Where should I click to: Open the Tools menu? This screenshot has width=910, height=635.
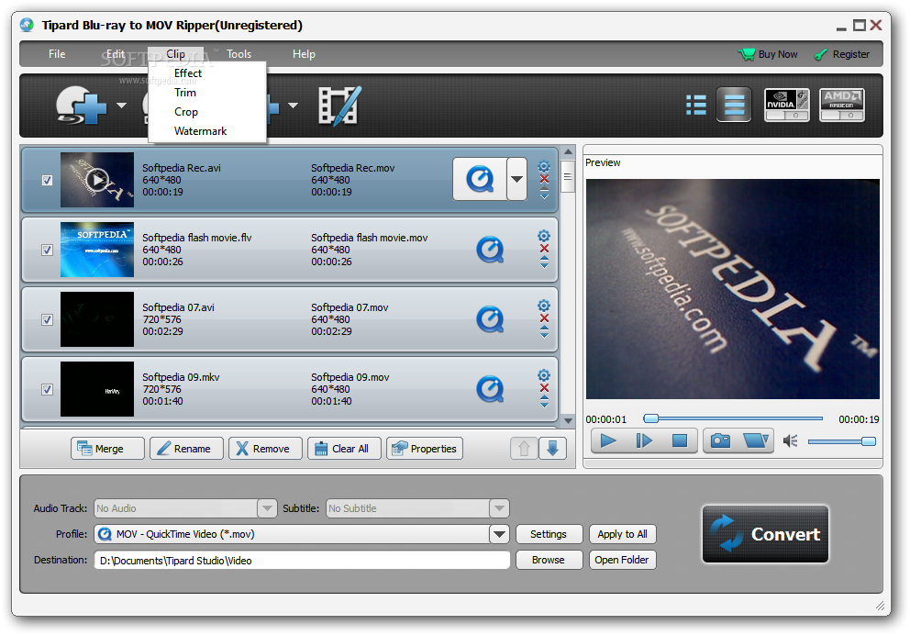(239, 54)
